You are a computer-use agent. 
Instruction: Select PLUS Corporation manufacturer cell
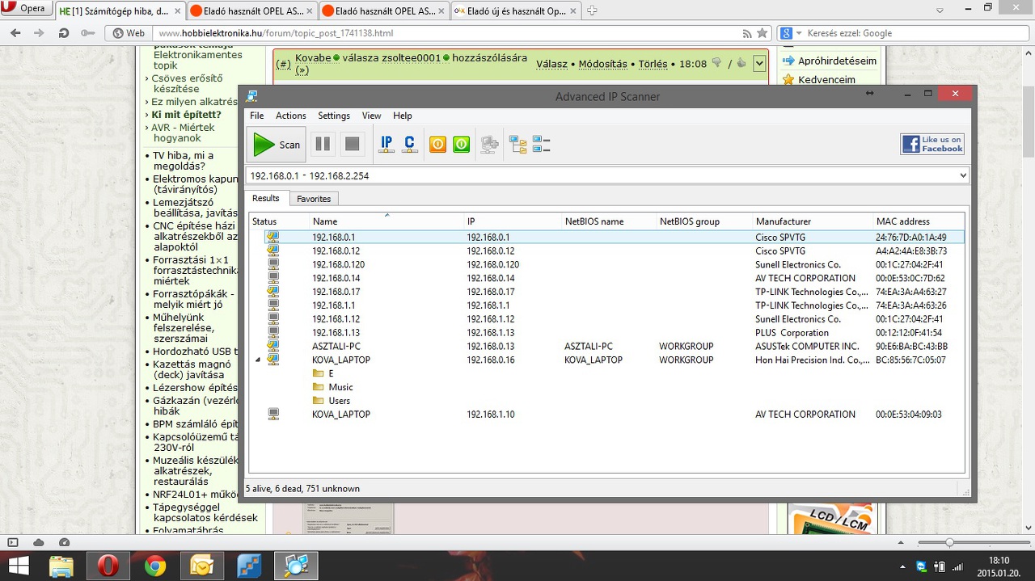click(792, 333)
